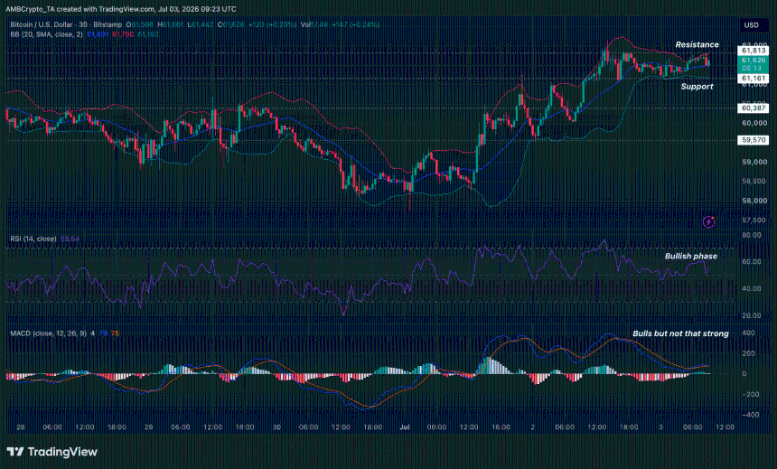The image size is (777, 469).
Task: Click the TradingView logo icon
Action: click(15, 452)
